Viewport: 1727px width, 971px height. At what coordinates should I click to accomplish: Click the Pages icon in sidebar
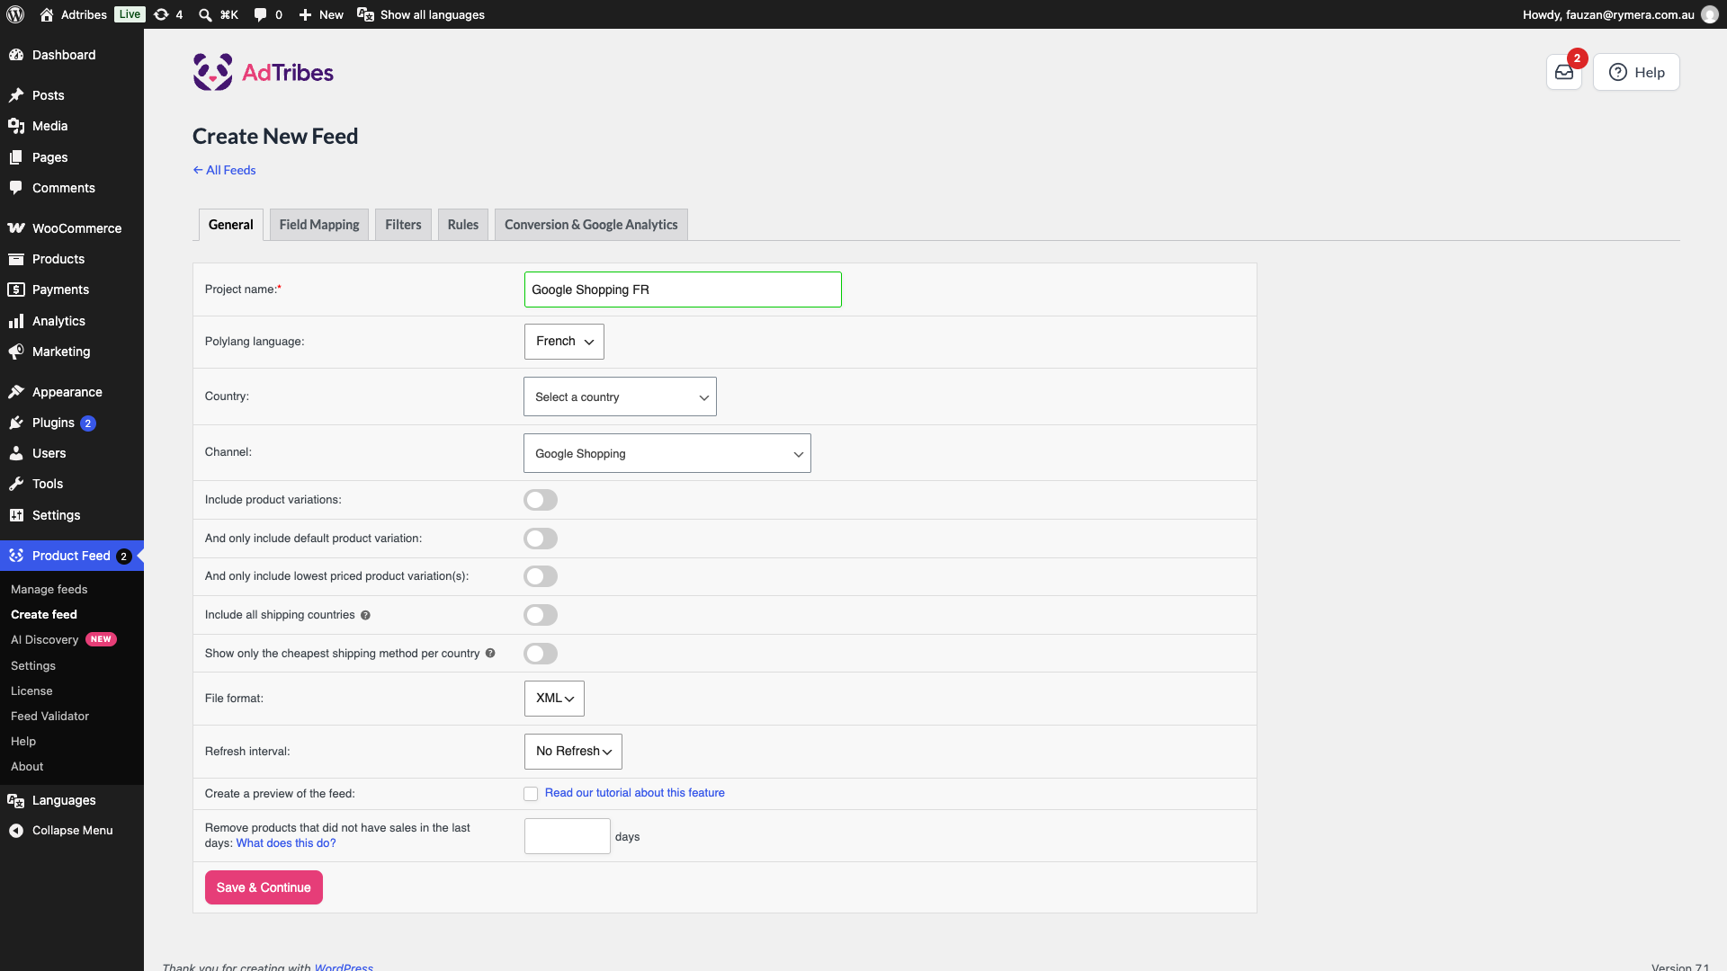click(16, 157)
